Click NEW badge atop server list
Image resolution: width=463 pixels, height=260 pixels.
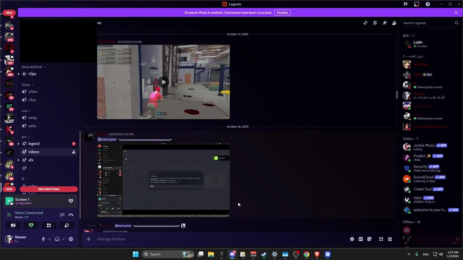[9, 13]
